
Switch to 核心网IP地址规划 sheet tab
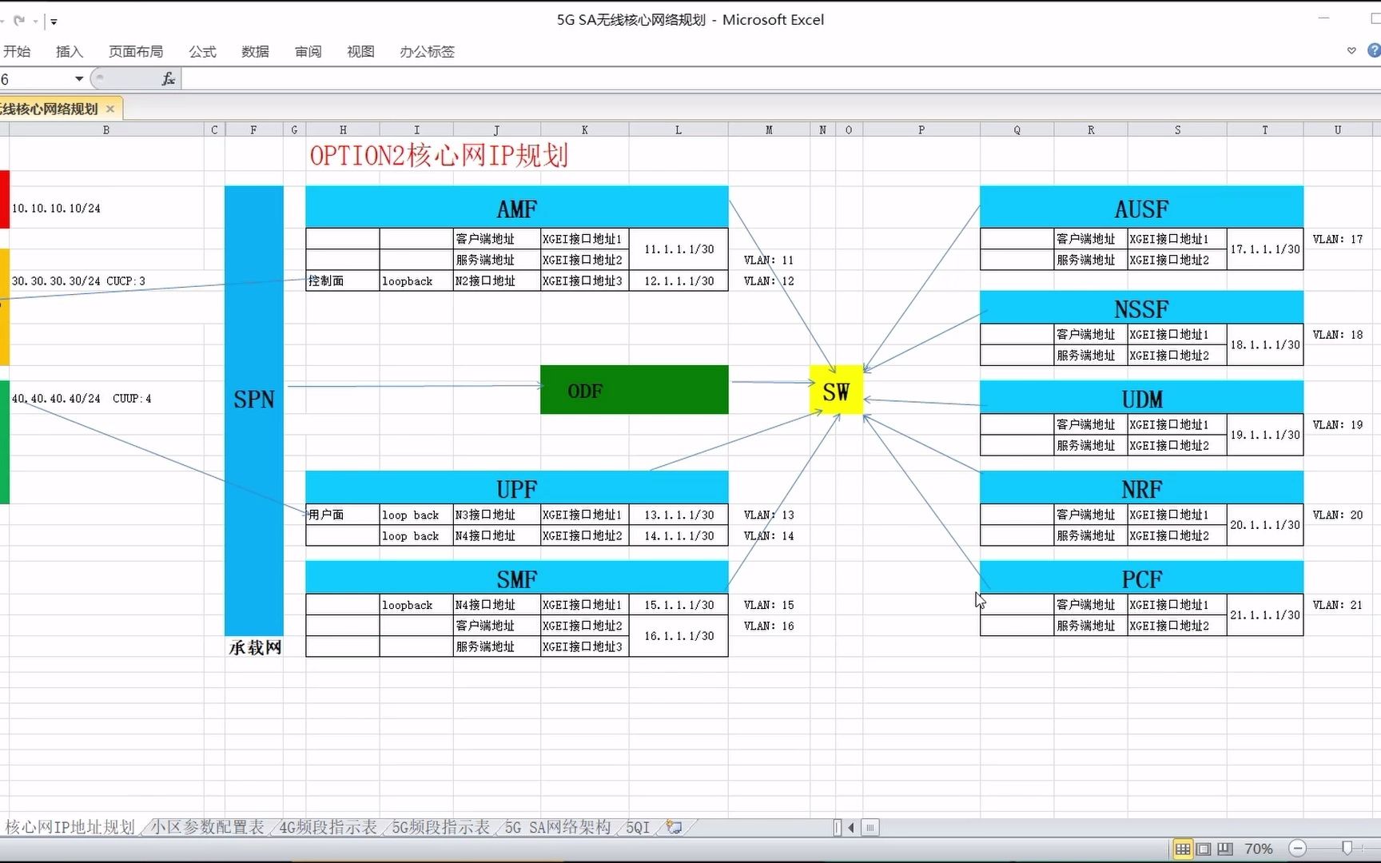(x=70, y=827)
